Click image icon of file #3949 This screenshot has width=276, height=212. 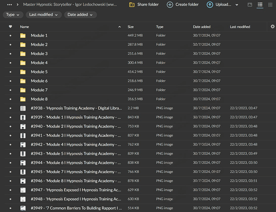click(23, 208)
